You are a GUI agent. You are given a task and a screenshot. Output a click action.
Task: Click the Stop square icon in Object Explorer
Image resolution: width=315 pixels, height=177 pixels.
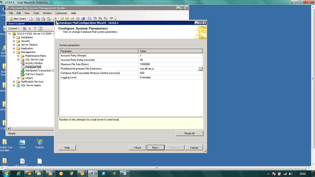click(30, 29)
